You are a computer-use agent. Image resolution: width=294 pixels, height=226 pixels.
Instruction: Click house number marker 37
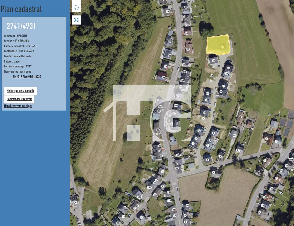170,41
